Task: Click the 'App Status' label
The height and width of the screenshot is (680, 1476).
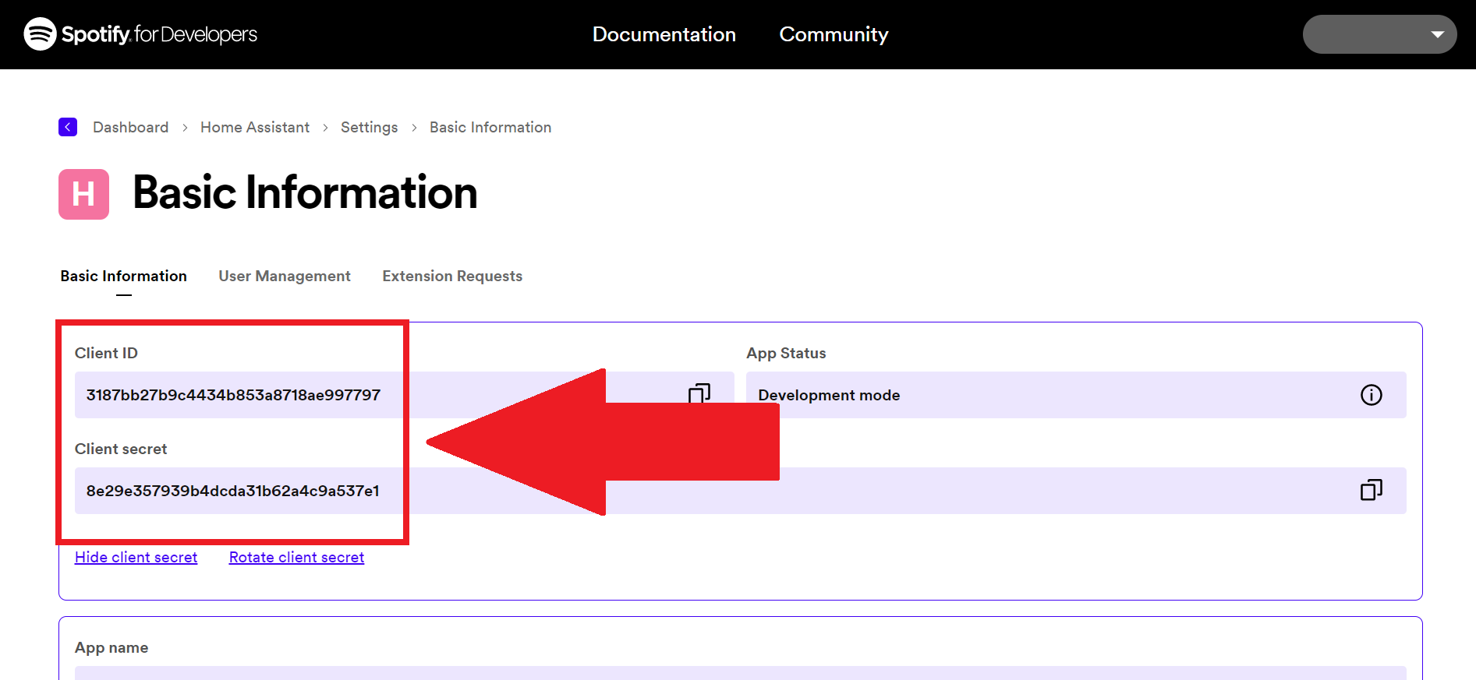Action: pos(786,353)
